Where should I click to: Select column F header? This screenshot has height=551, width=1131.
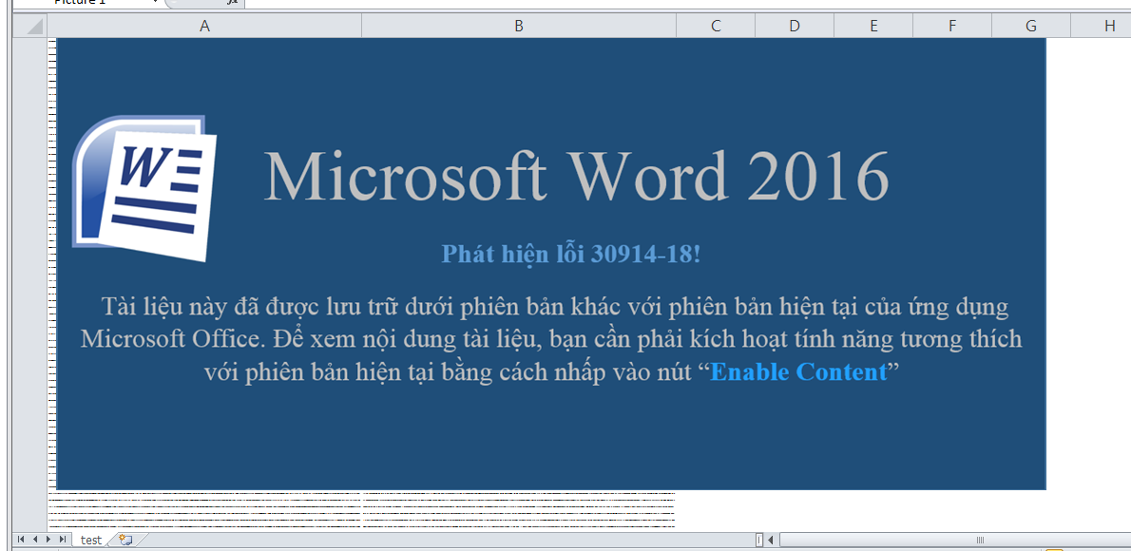pyautogui.click(x=952, y=26)
